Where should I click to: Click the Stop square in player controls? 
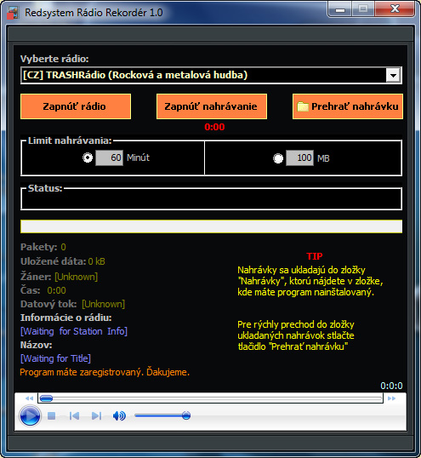tap(51, 415)
